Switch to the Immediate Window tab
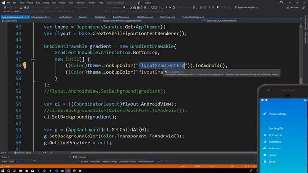The width and height of the screenshot is (308, 173). pos(146,162)
